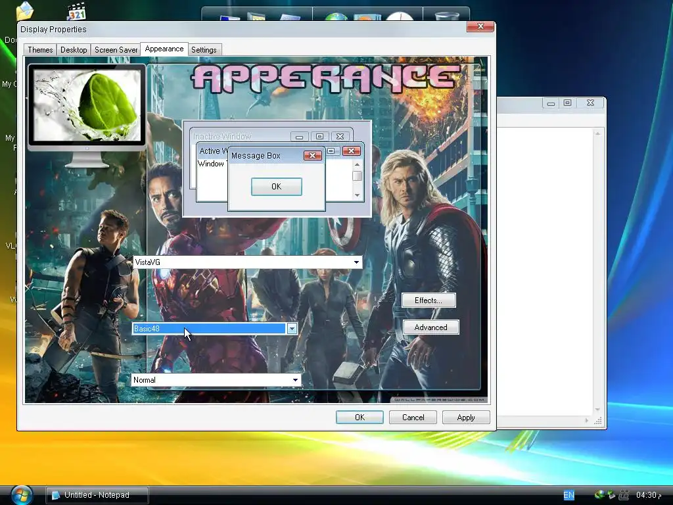Image resolution: width=673 pixels, height=505 pixels.
Task: Click the preview window scrollbar down arrow
Action: [x=357, y=195]
